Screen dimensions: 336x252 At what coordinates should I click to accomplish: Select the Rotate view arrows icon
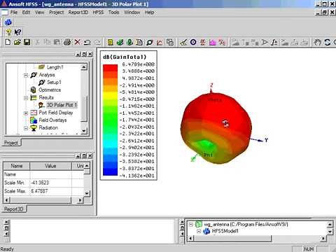pos(327,42)
